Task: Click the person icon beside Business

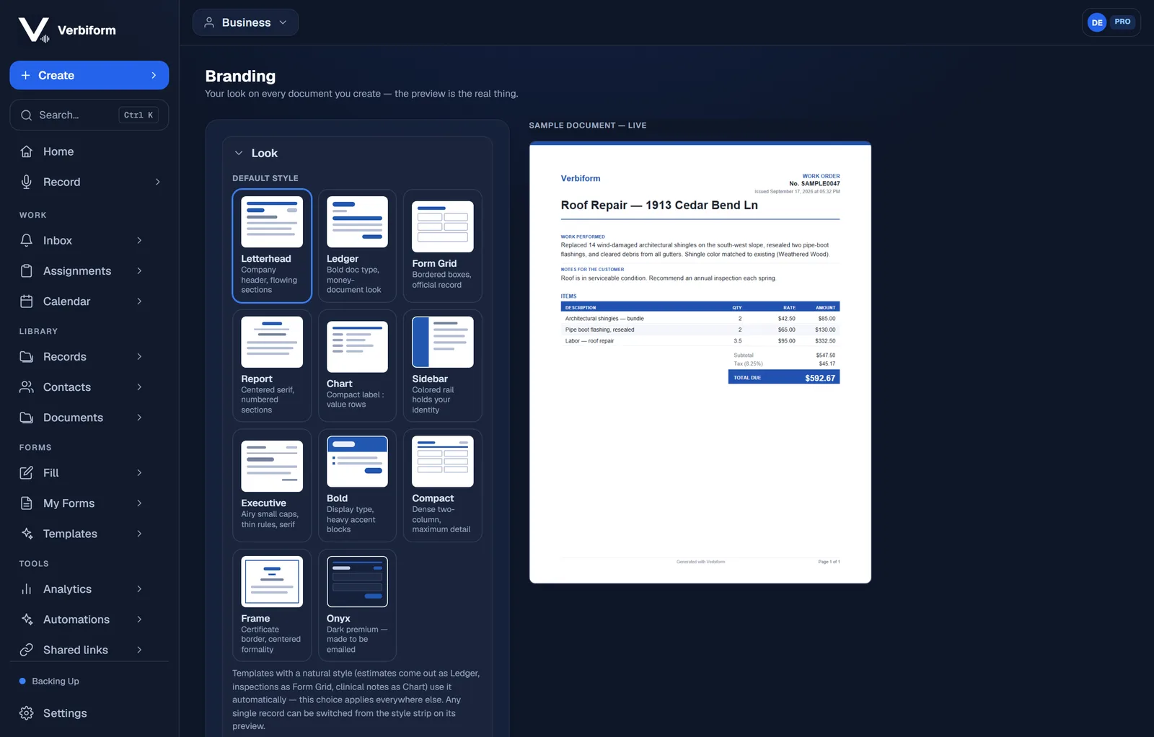Action: [209, 22]
